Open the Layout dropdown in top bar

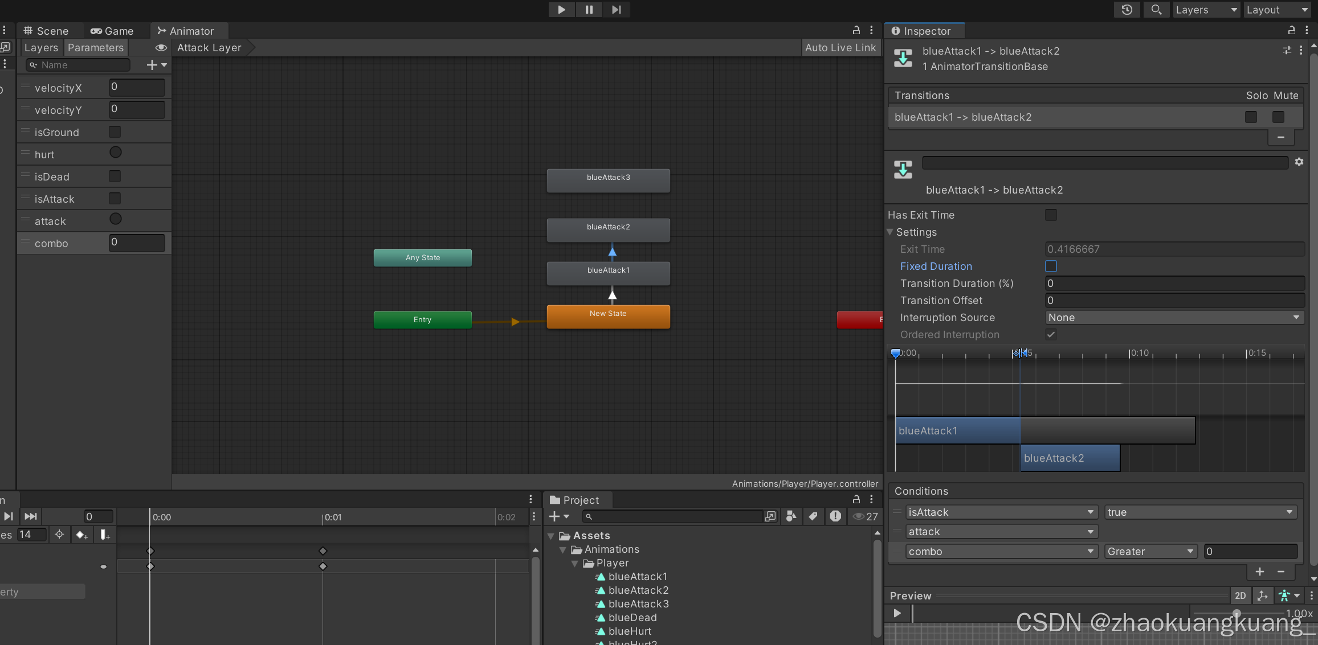tap(1277, 10)
